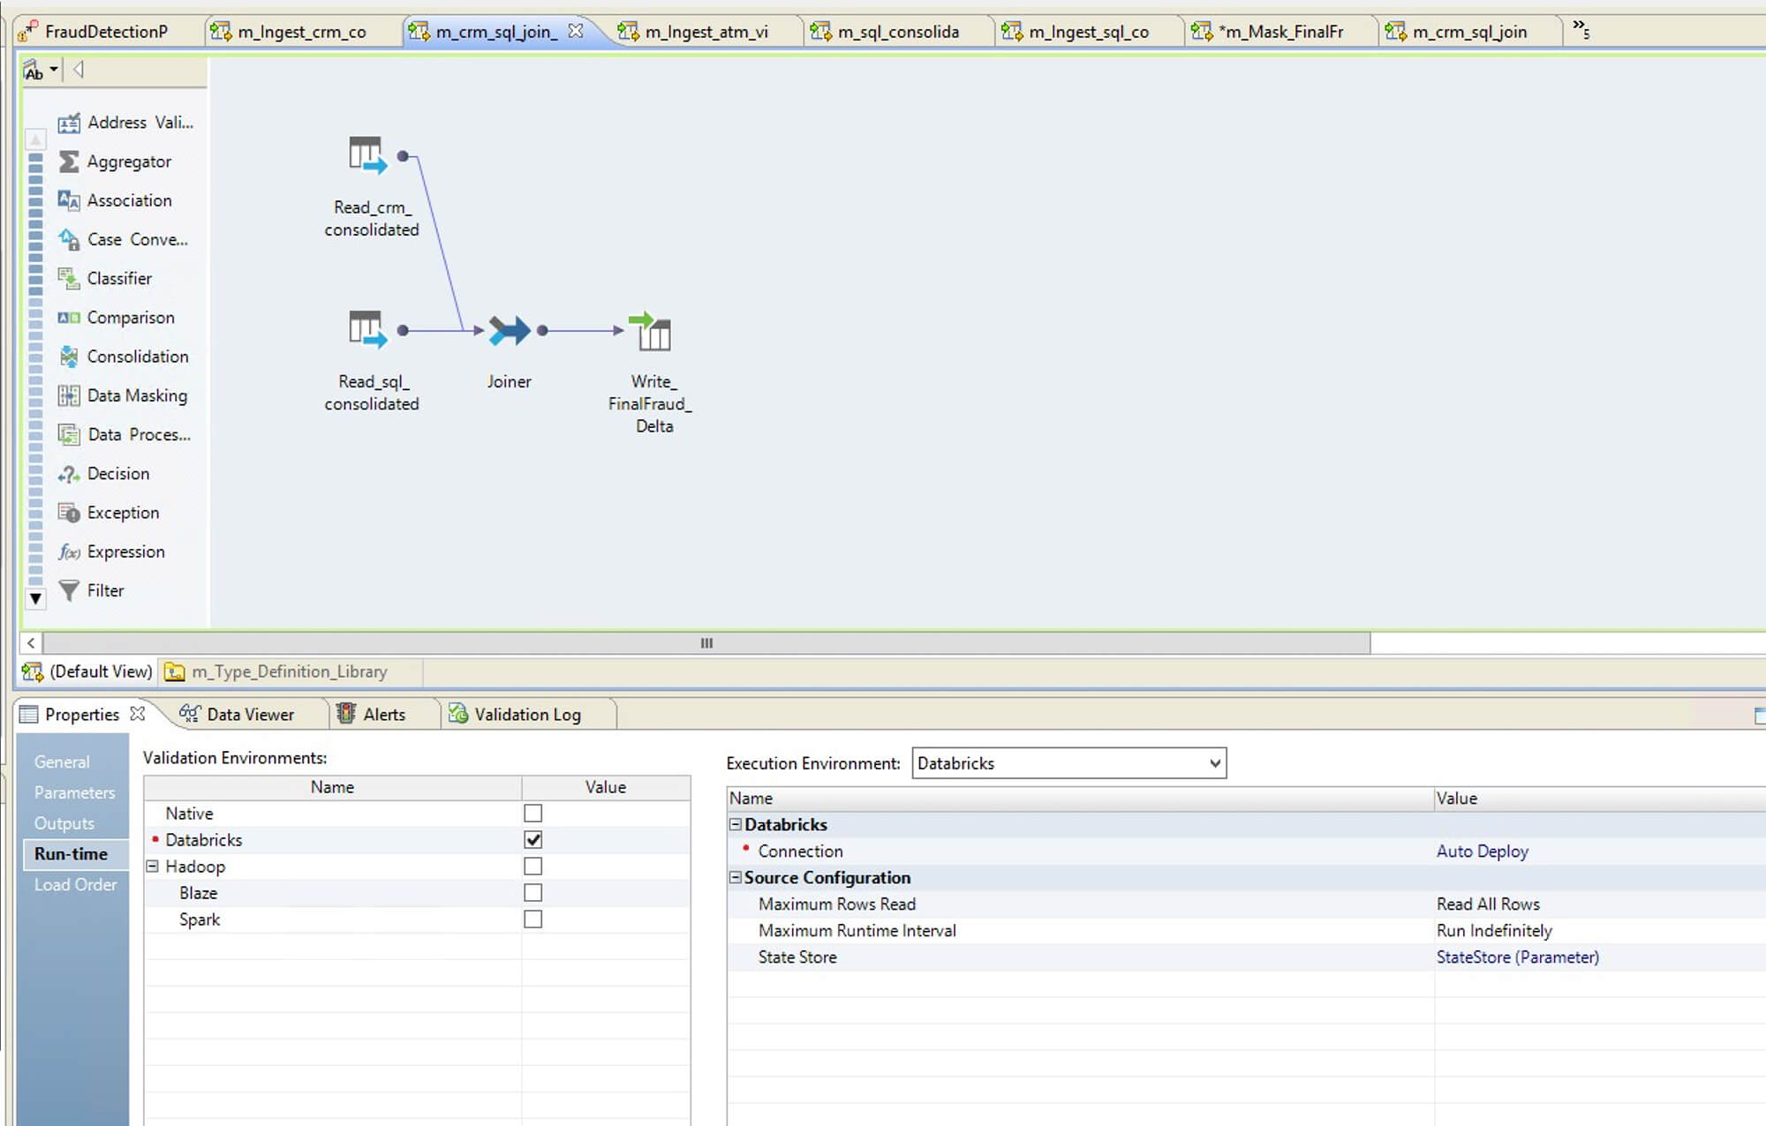Click the Joiner transformation icon on canvas
This screenshot has width=1766, height=1126.
tap(509, 331)
